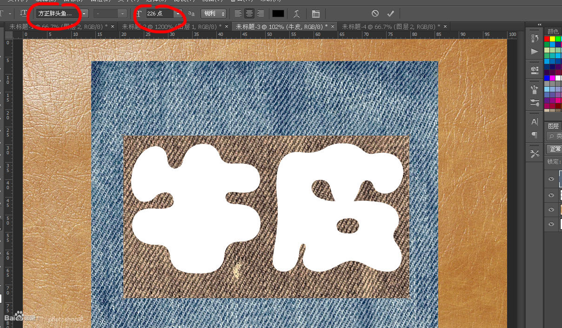Select the first layer thumbnail
The height and width of the screenshot is (328, 562).
560,179
